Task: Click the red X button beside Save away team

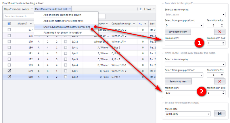Action: click(220, 81)
